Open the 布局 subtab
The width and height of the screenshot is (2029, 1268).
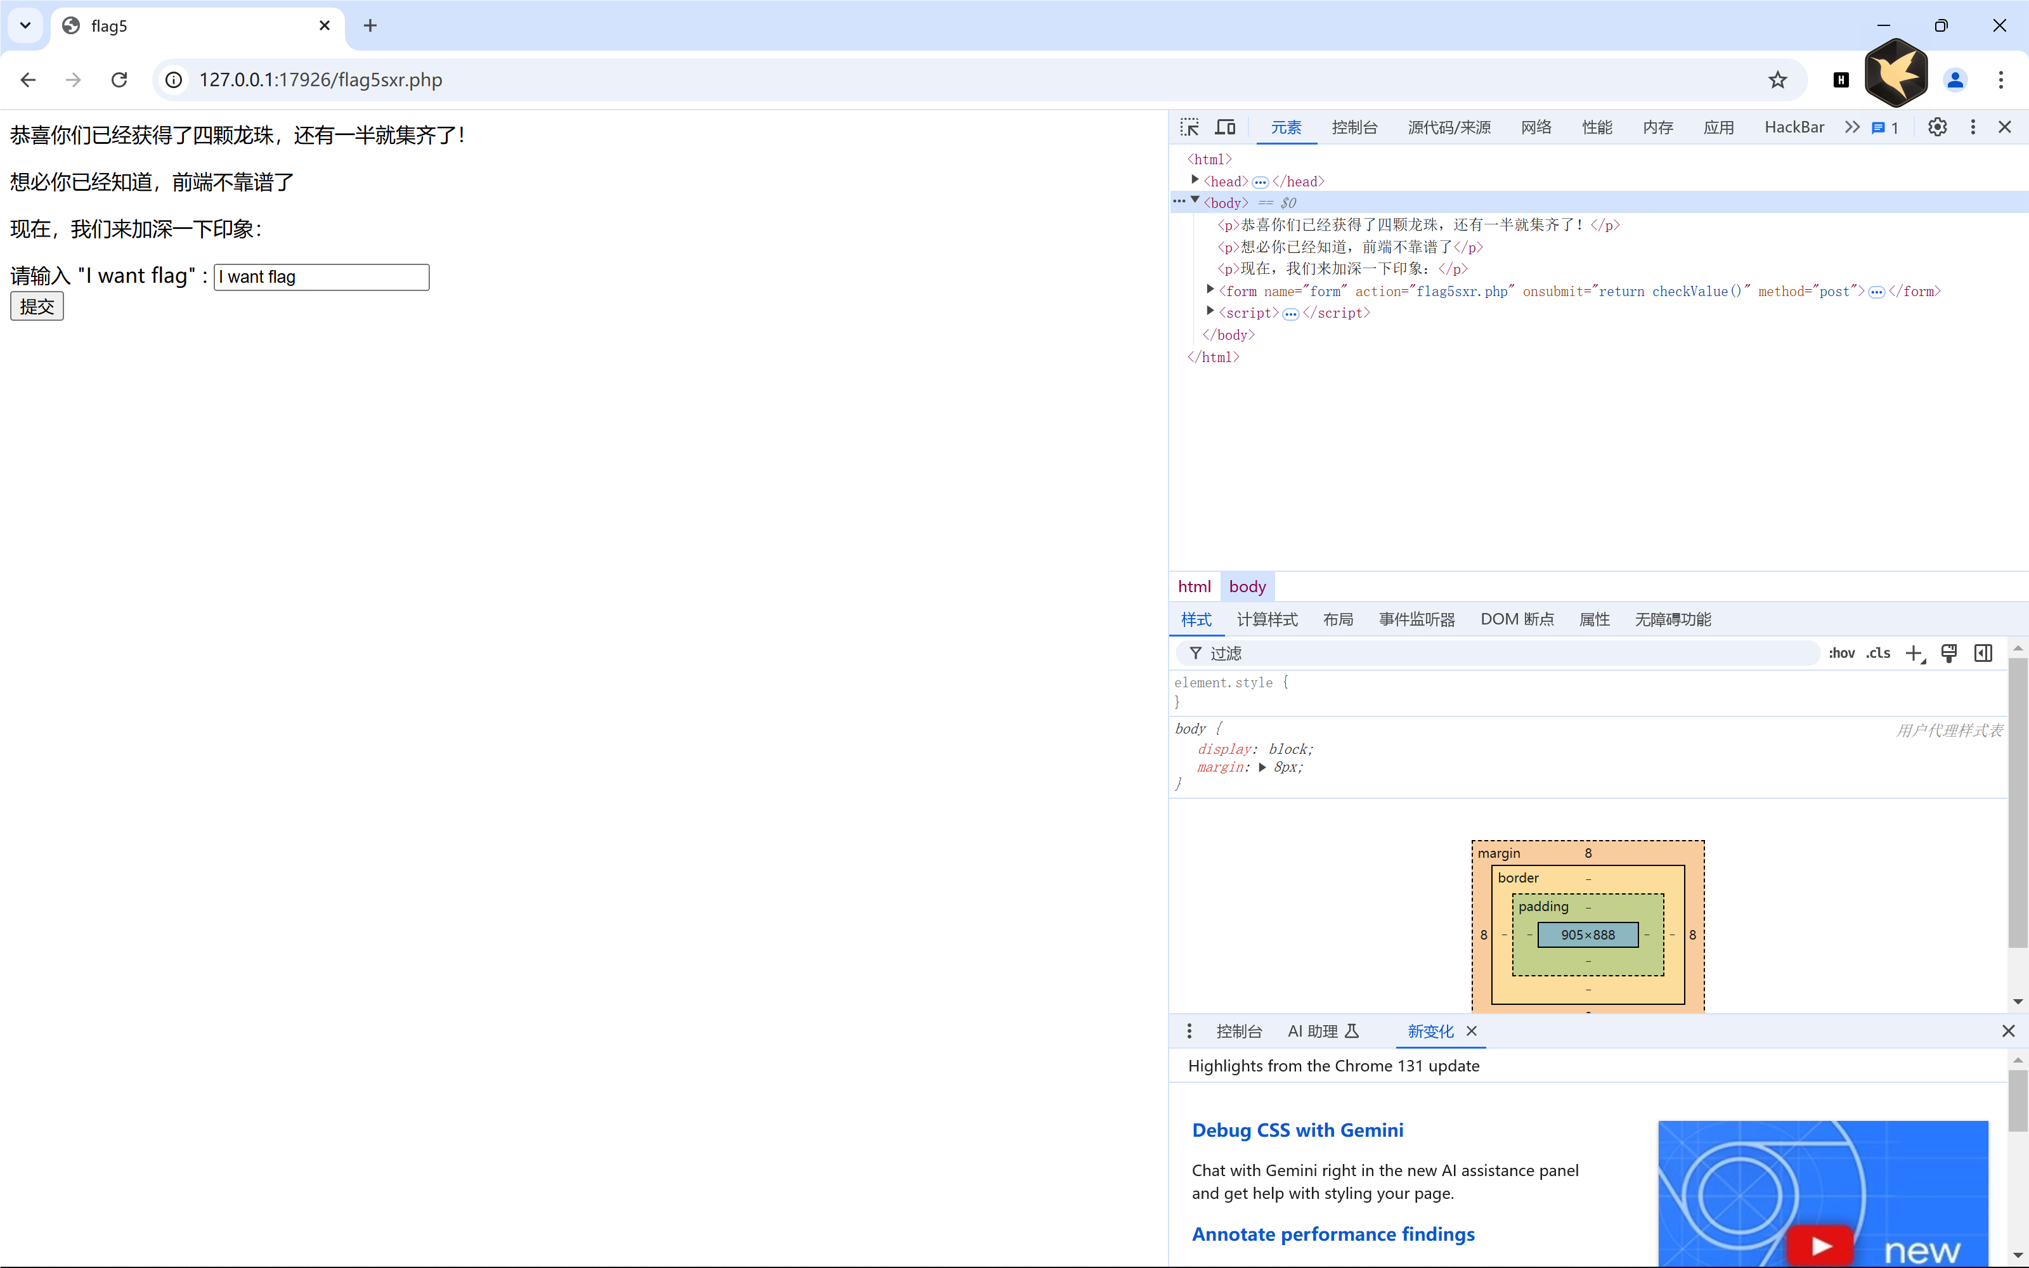click(x=1338, y=620)
